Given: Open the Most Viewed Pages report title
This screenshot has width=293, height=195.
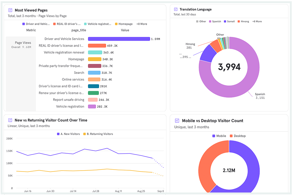Looking at the screenshot, I should point(31,10).
